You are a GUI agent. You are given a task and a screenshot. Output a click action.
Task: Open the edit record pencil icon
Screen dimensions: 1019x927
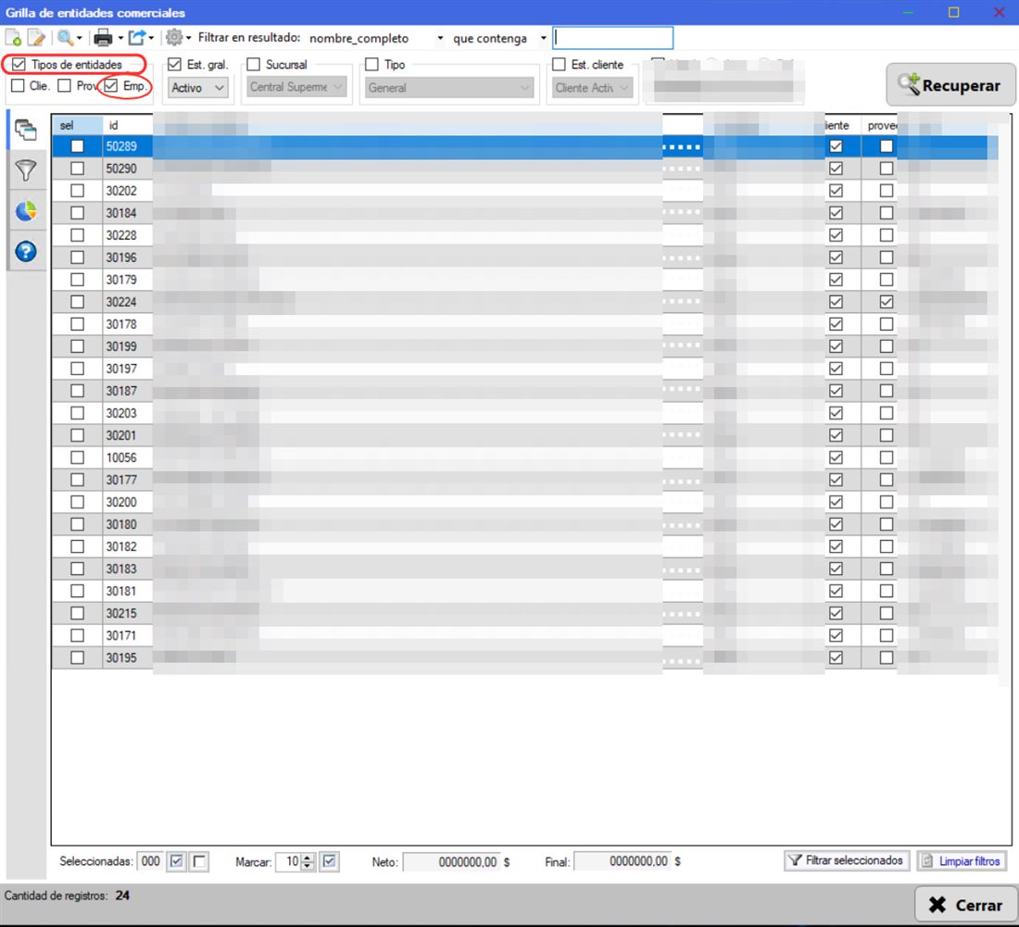(36, 38)
